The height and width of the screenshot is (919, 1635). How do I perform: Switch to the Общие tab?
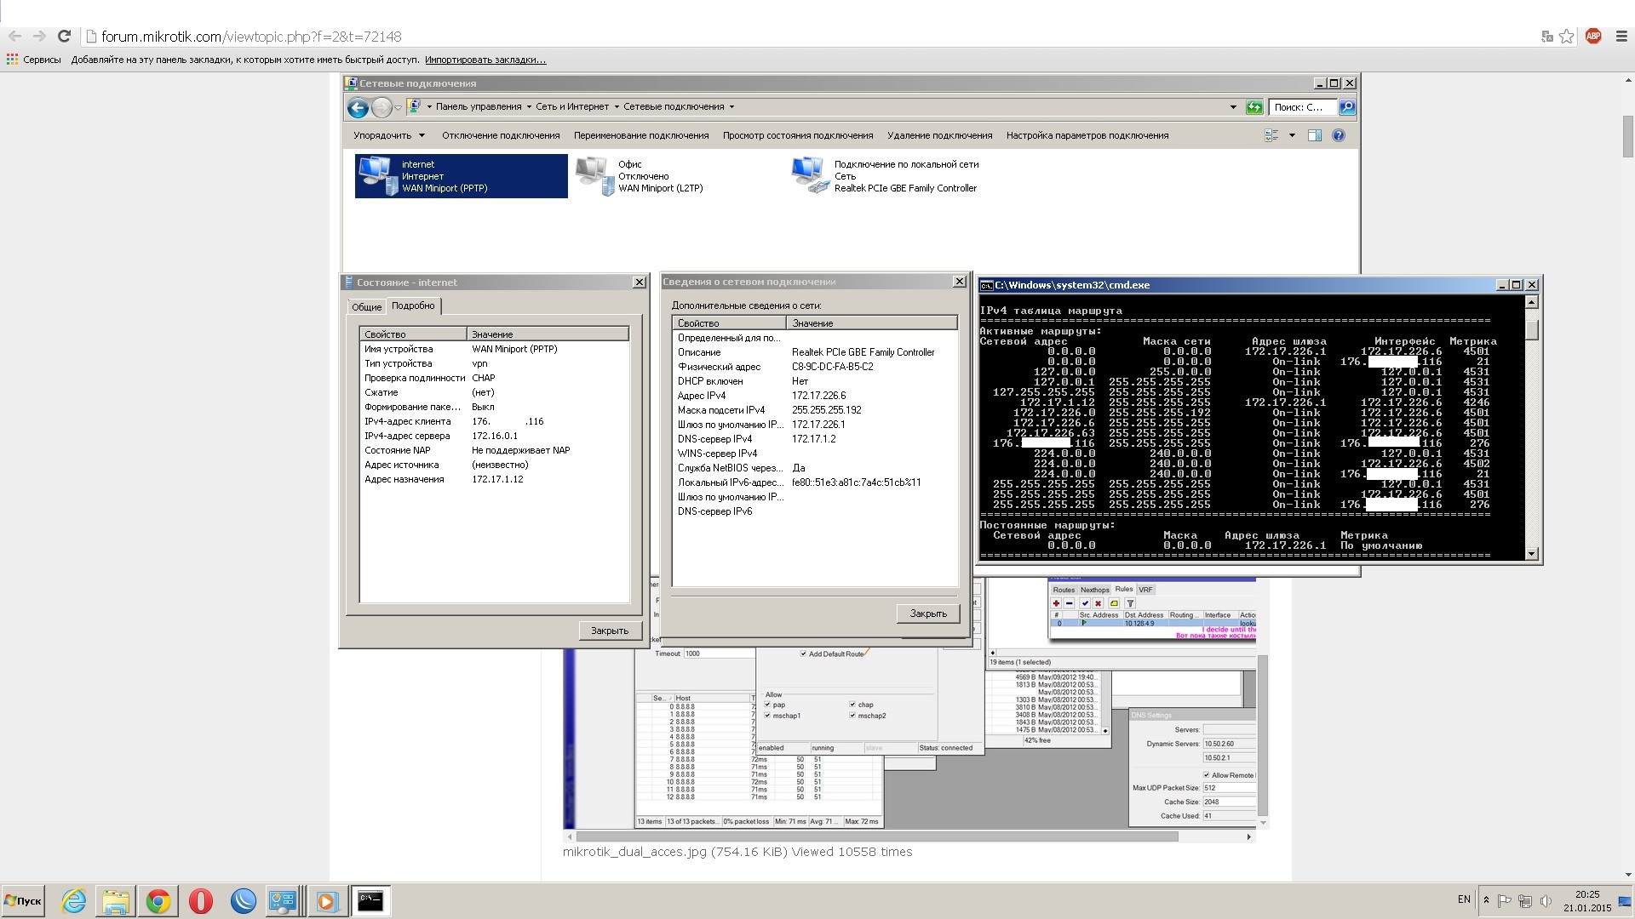click(x=367, y=307)
